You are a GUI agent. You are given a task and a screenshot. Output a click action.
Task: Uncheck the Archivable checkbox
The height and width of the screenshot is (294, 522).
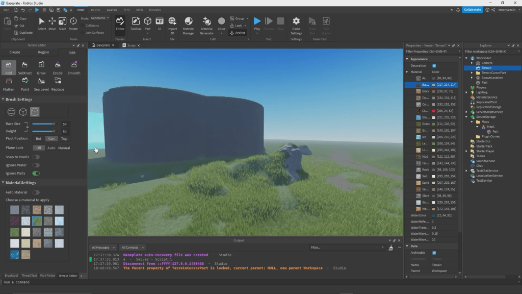click(x=434, y=253)
